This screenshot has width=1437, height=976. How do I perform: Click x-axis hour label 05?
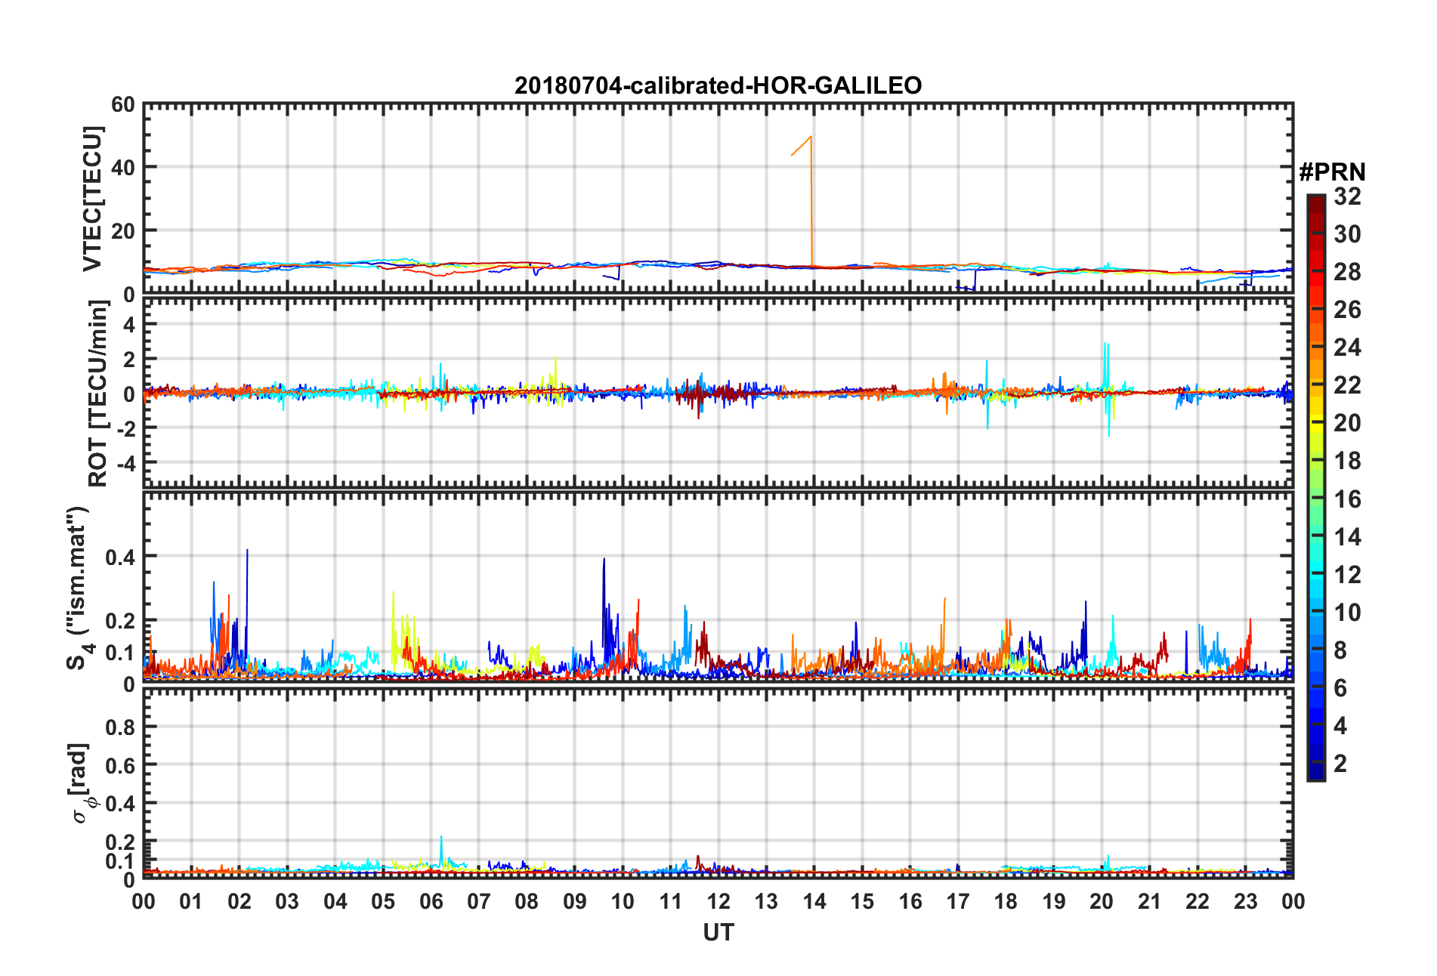(383, 901)
